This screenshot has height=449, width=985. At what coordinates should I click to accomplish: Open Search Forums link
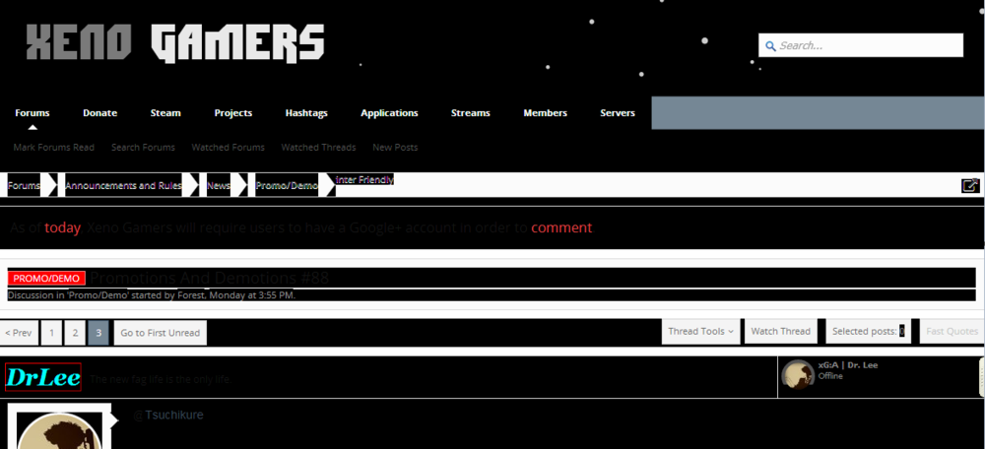143,147
